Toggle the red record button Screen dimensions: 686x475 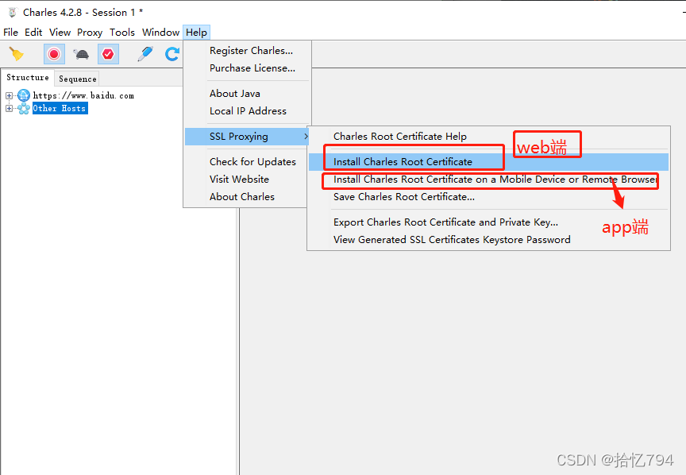click(x=54, y=54)
